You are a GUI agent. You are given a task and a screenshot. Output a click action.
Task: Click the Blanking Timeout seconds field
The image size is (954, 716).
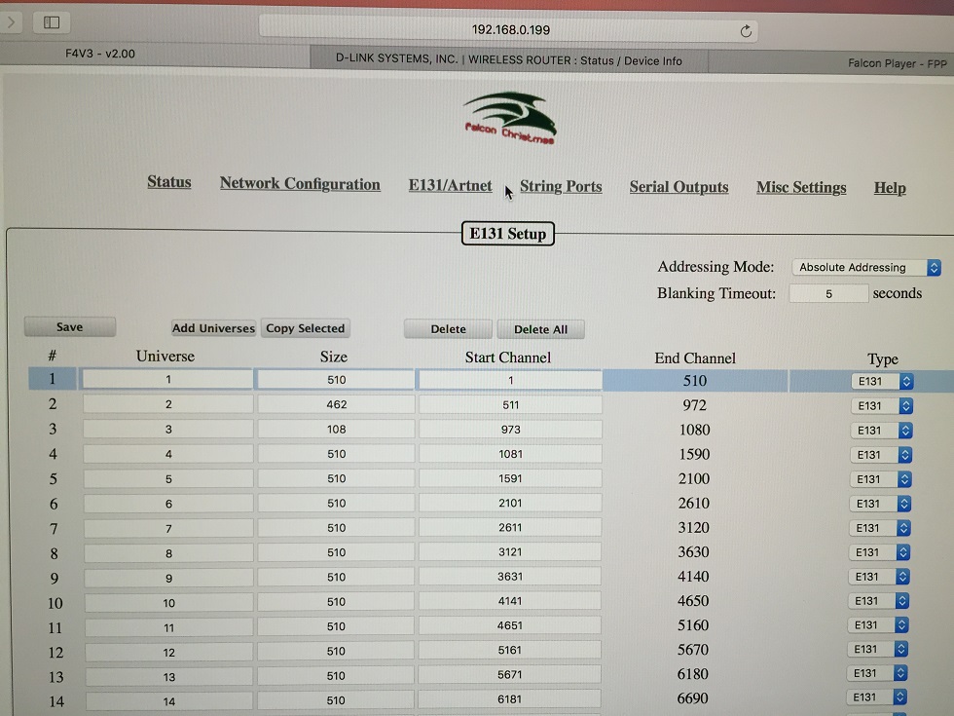click(828, 293)
